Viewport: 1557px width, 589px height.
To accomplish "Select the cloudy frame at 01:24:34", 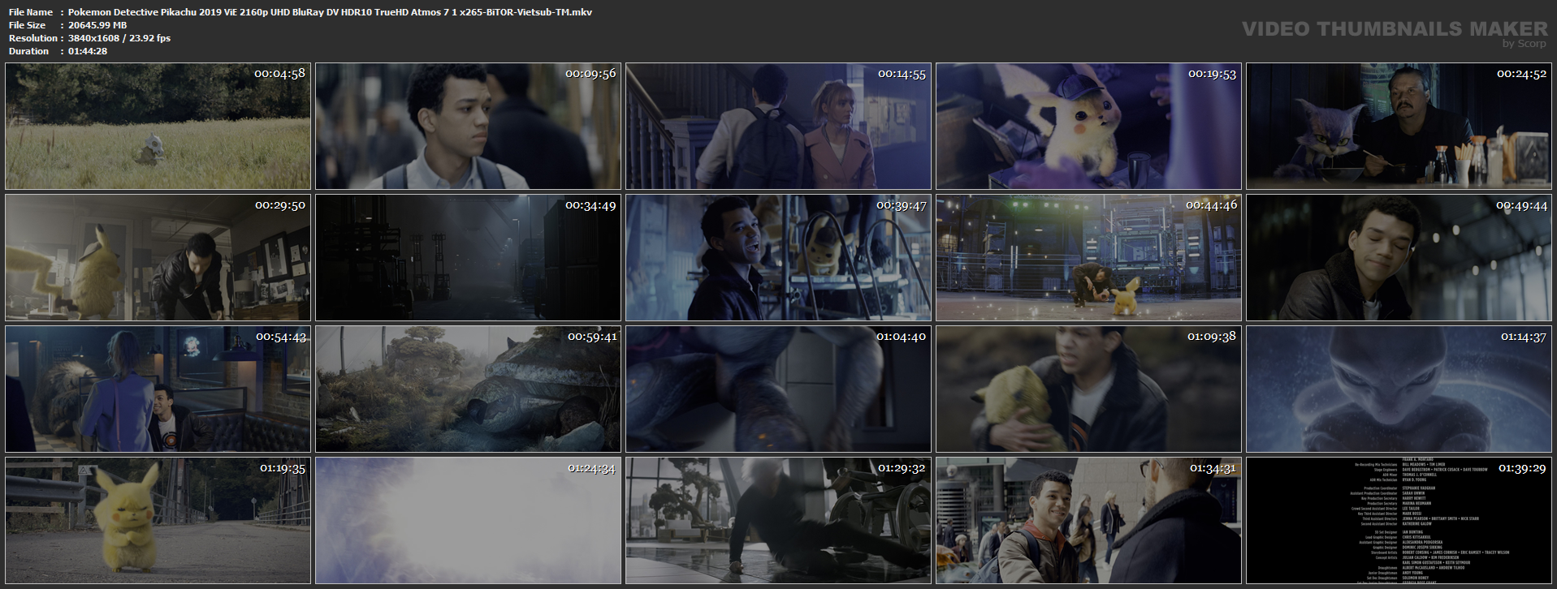I will click(468, 521).
